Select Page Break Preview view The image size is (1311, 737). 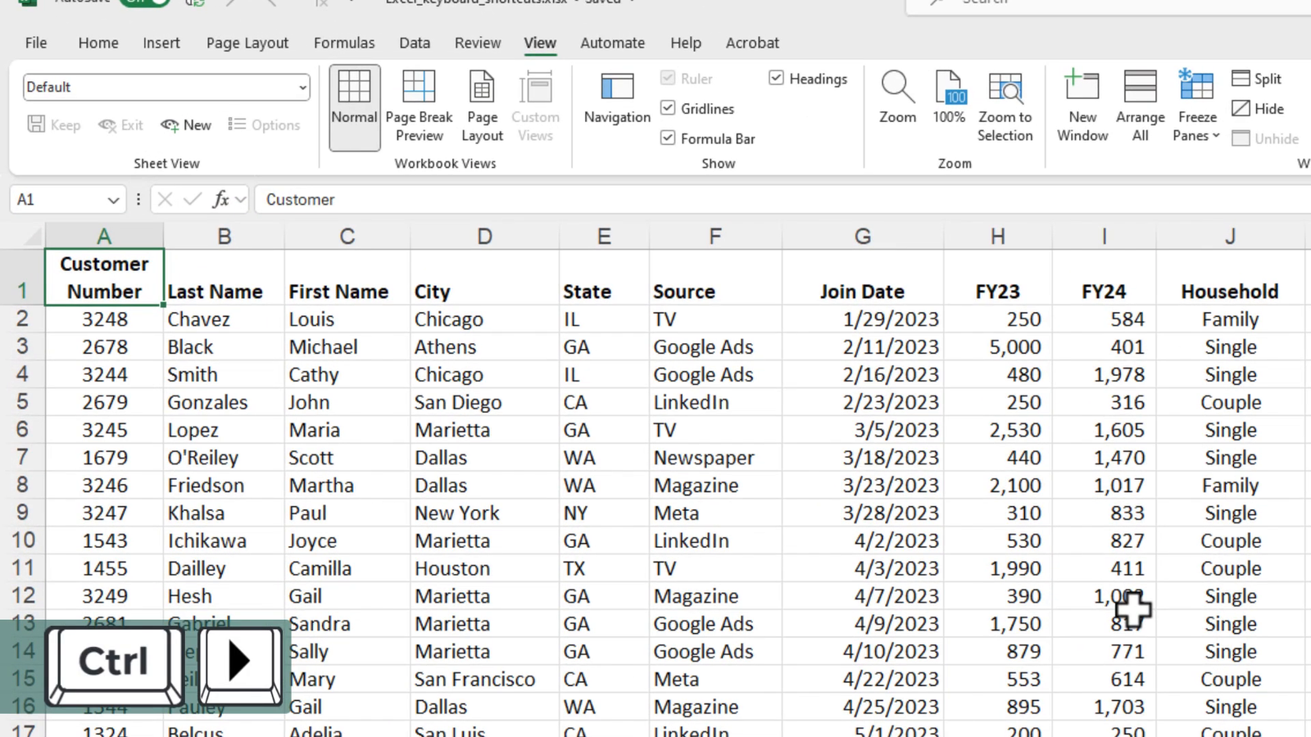click(419, 105)
